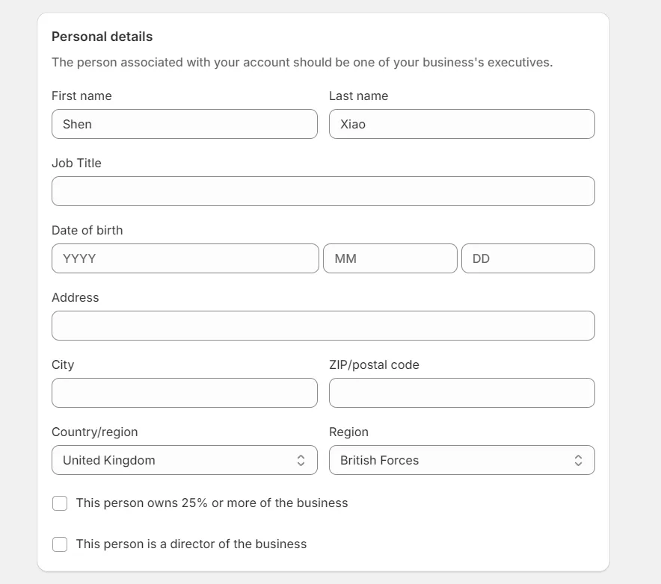Click the up-down chevron icon in the Region select
Screen dimensions: 661x584
[x=578, y=460]
